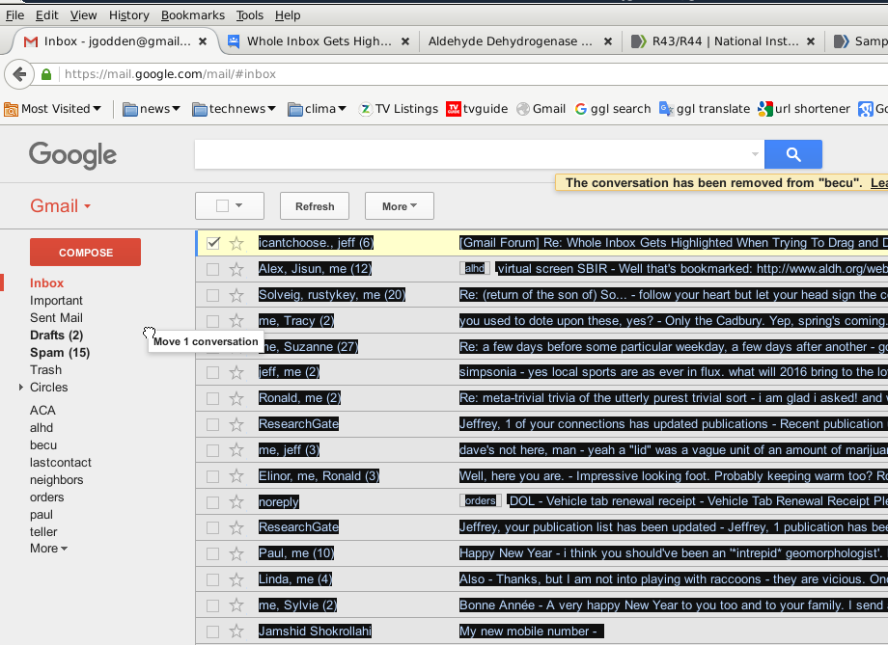
Task: Close the R43/R44 National Inst... tab
Action: coord(811,41)
